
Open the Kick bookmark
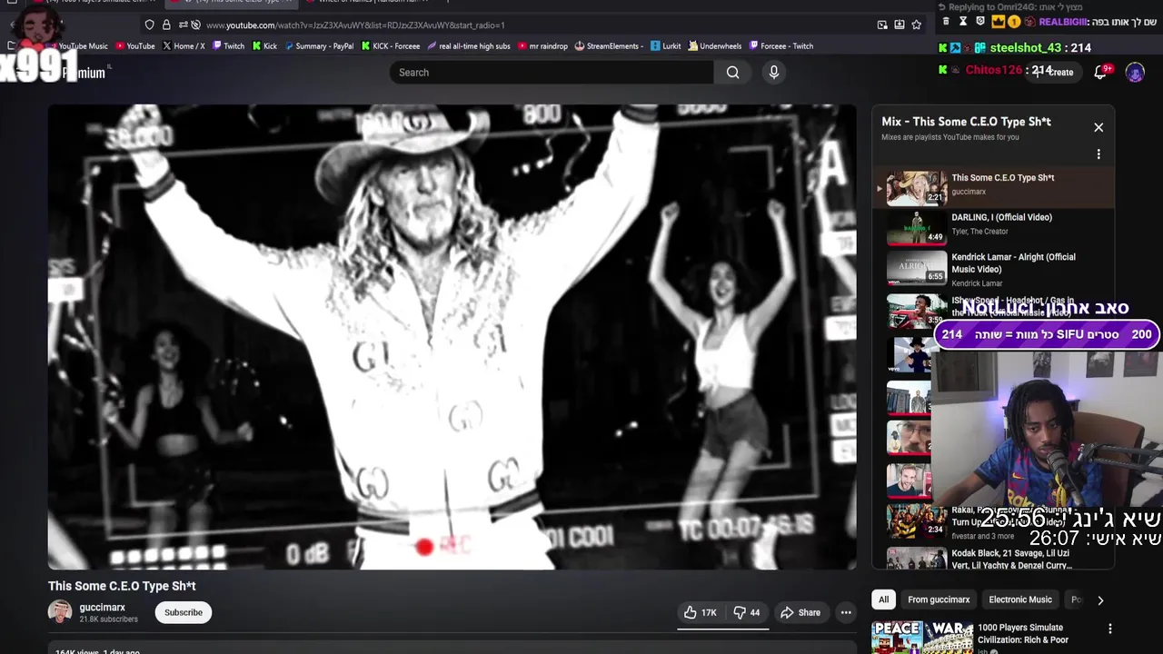point(264,46)
